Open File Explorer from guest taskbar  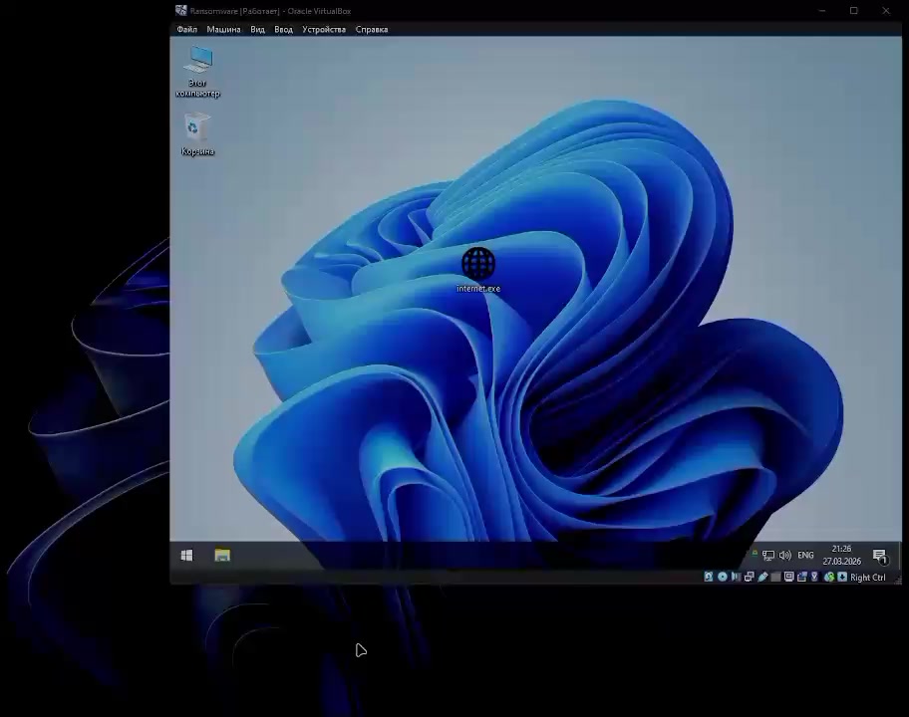222,556
